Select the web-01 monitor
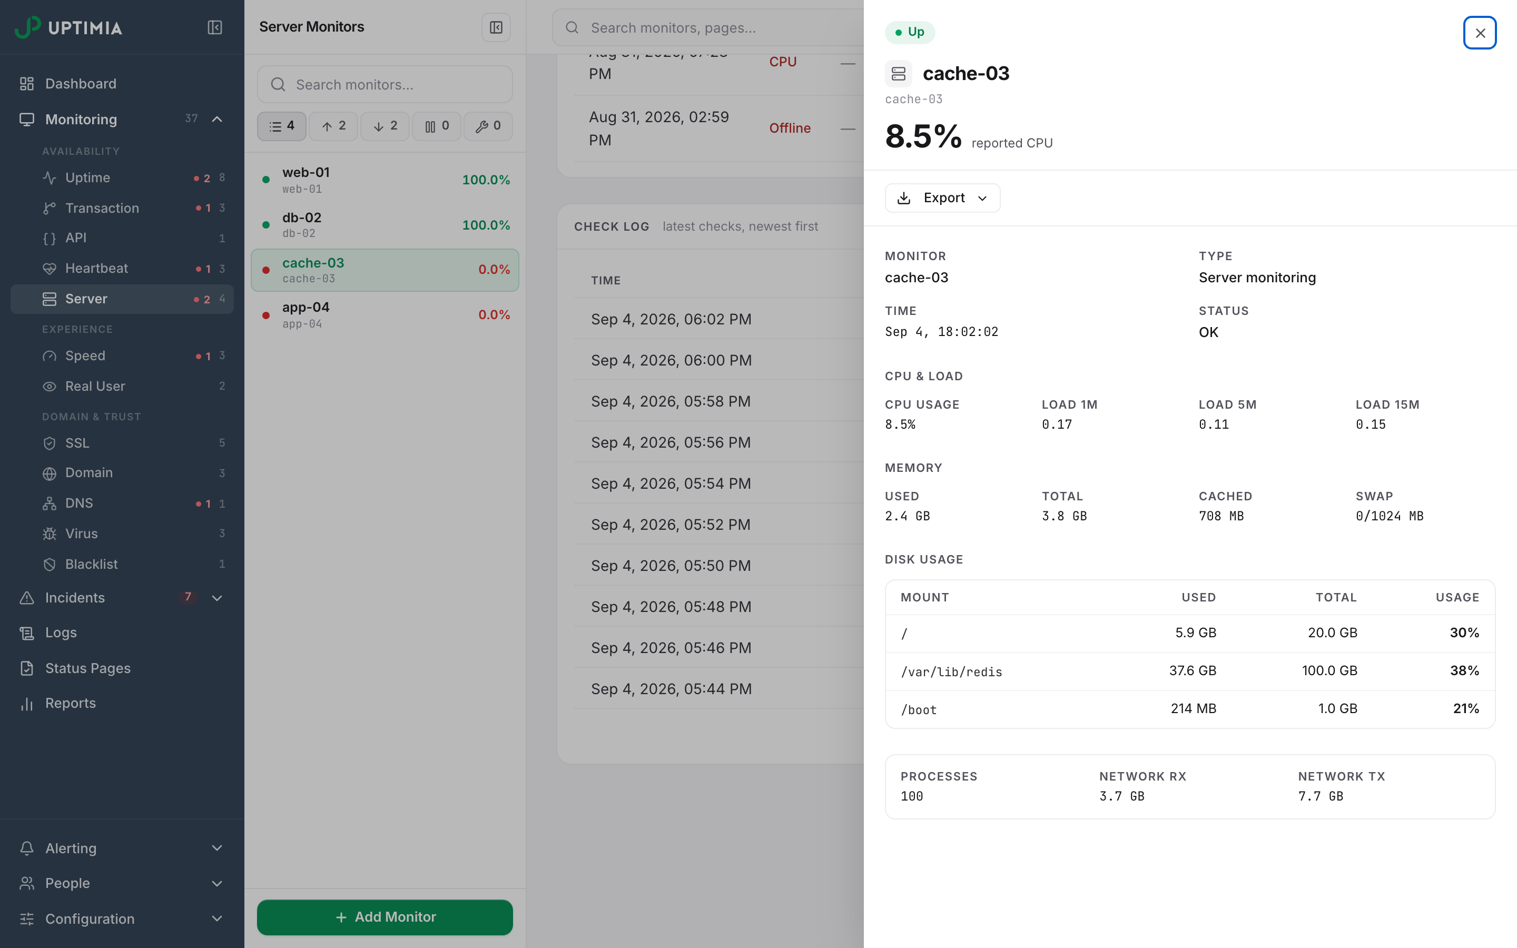This screenshot has height=948, width=1517. 385,180
